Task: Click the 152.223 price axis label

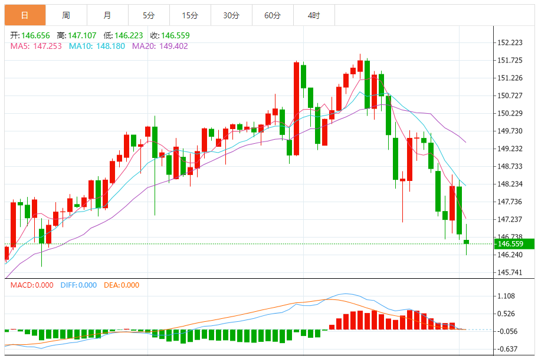Action: (x=510, y=42)
